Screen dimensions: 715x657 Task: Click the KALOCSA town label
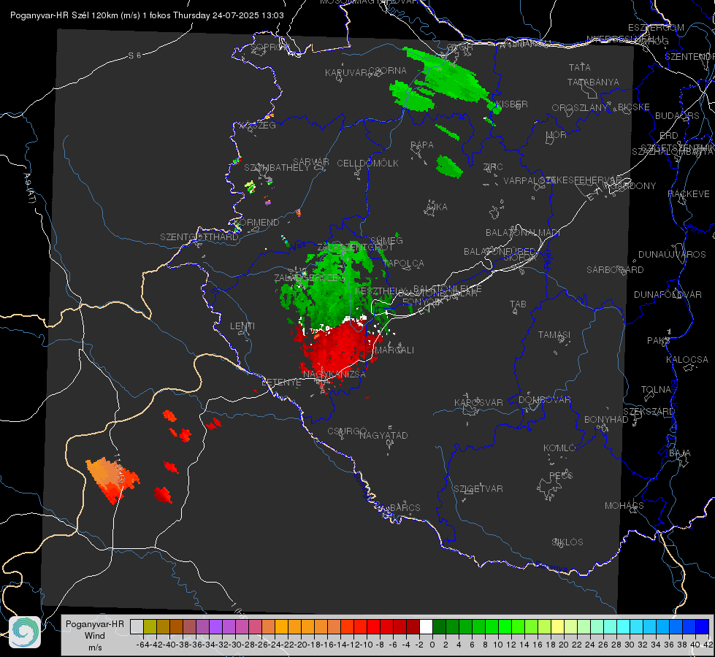pos(687,360)
